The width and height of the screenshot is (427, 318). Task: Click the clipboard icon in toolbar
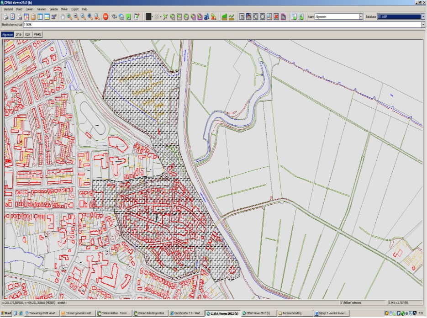[33, 17]
